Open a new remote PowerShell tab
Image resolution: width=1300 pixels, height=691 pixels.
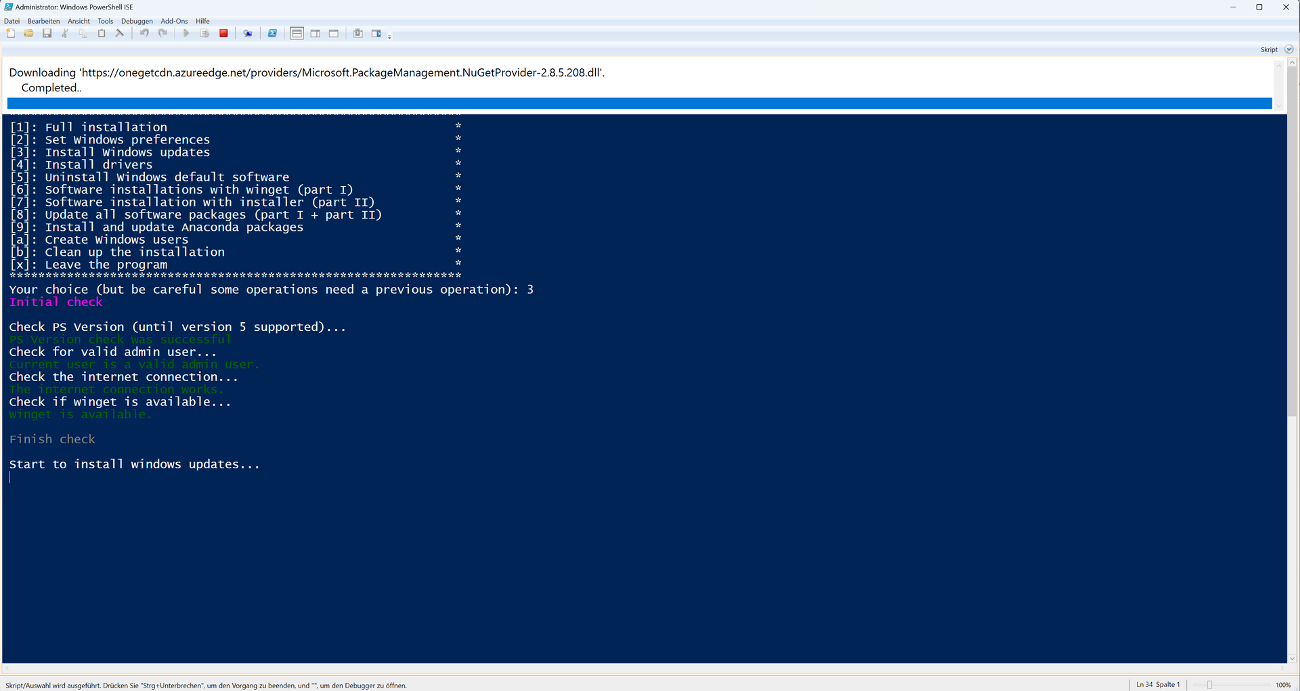click(248, 33)
